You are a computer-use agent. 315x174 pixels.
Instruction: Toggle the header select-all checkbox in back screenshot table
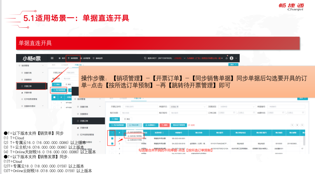pyautogui.click(x=54, y=97)
